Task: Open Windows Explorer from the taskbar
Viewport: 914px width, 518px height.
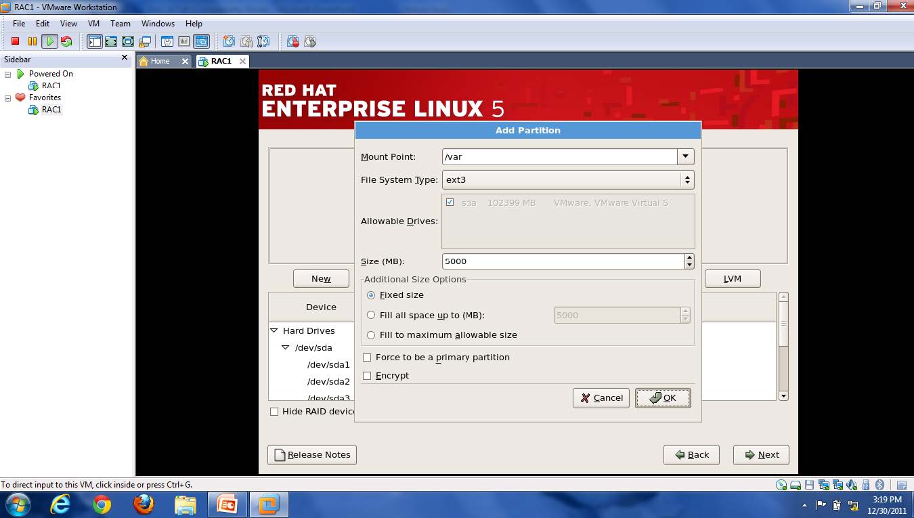Action: click(x=186, y=504)
